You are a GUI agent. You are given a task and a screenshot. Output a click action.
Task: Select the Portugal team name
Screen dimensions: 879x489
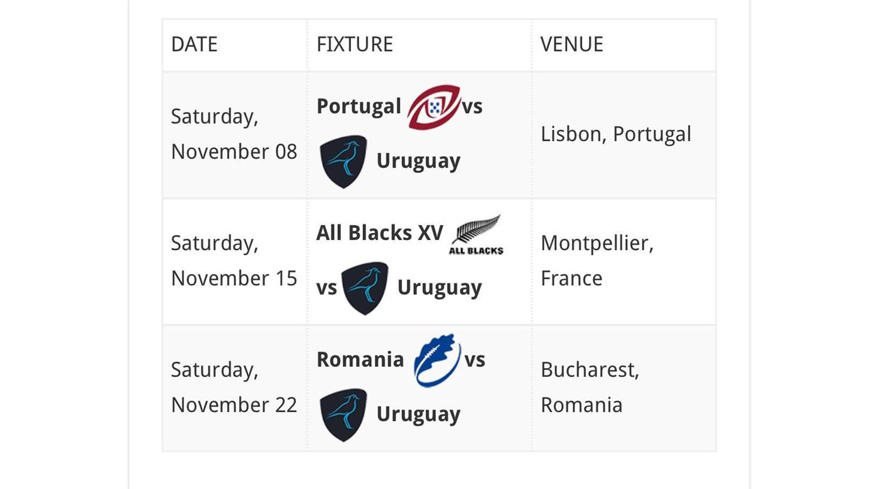tap(359, 107)
